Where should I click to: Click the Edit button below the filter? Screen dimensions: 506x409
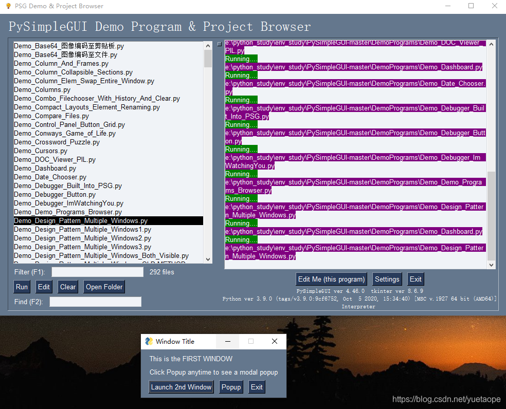[44, 287]
